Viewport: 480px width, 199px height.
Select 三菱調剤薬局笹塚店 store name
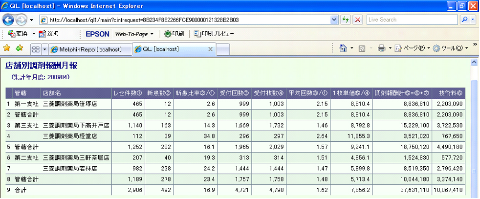coord(70,104)
